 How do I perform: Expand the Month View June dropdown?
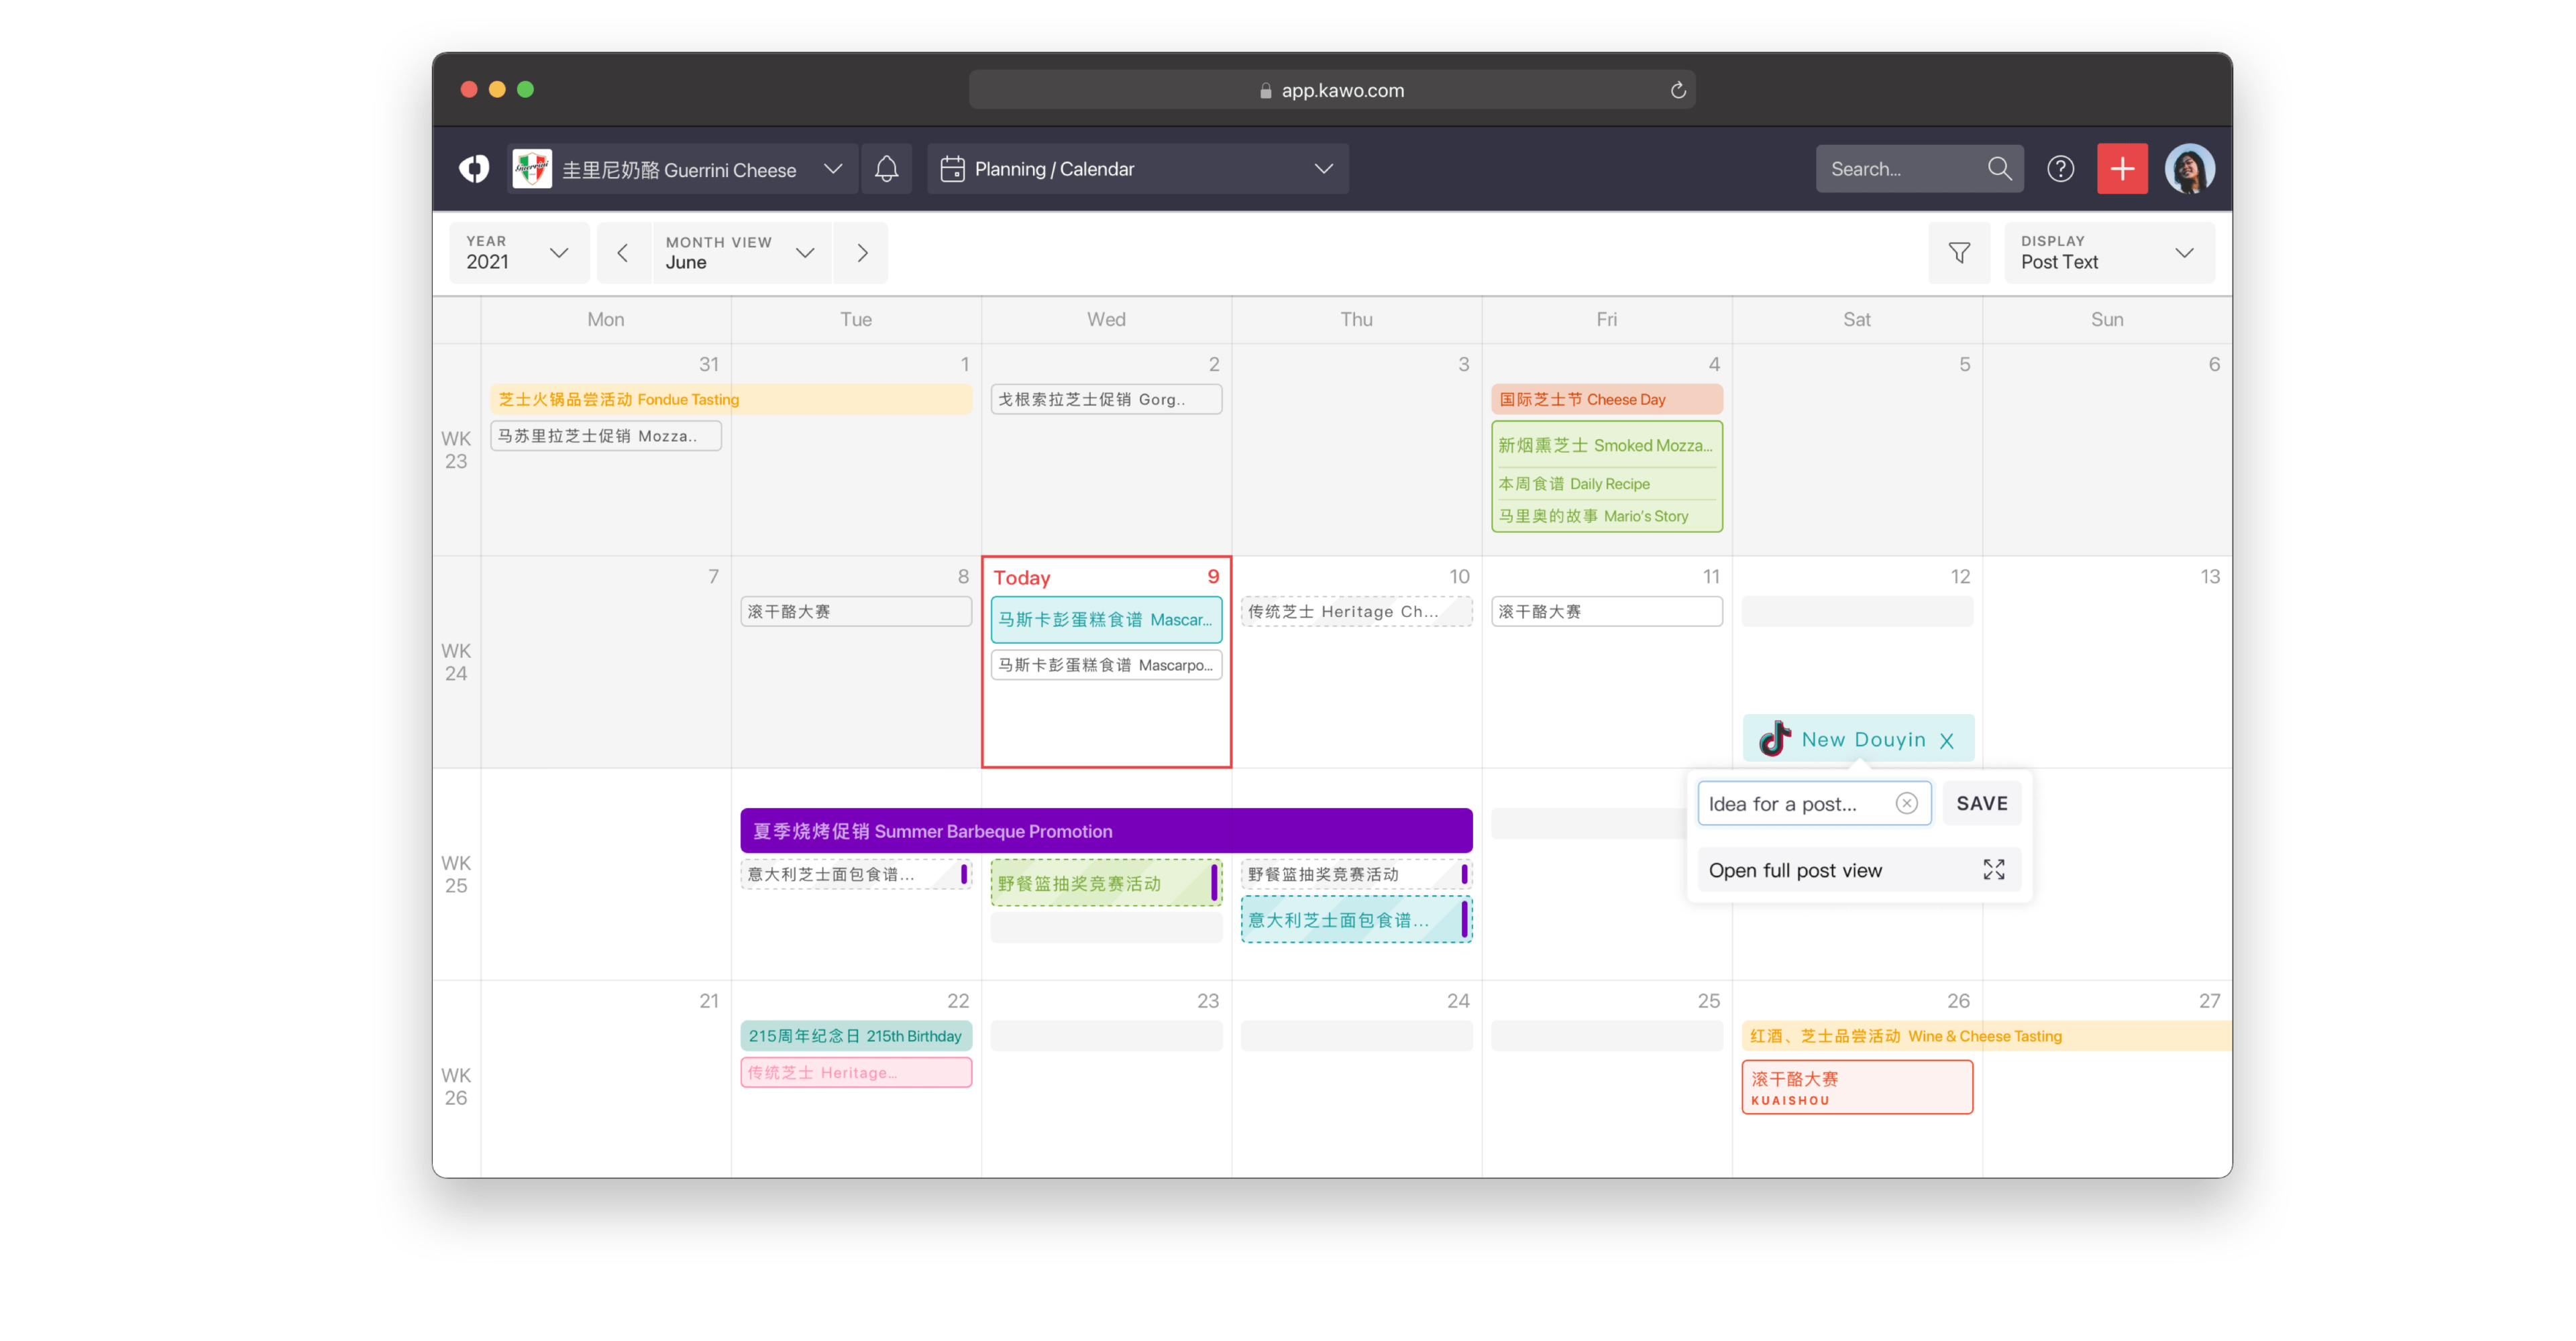(740, 253)
